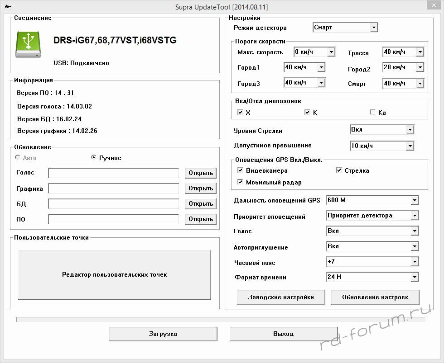Click the ПО file path field
Viewport: 444px width, 363px height.
pyautogui.click(x=114, y=219)
